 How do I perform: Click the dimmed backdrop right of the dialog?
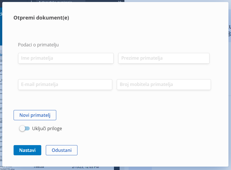(x=230, y=89)
